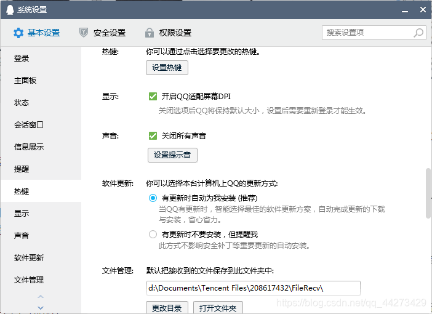This screenshot has height=314, width=432.
Task: Click the 此方式不影响安全补丁 description text
Action: 234,246
